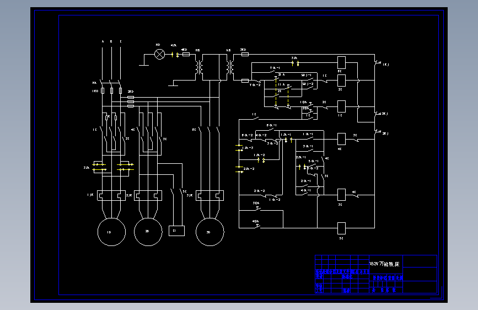Select the KB transformer winding symbol

tap(230, 67)
